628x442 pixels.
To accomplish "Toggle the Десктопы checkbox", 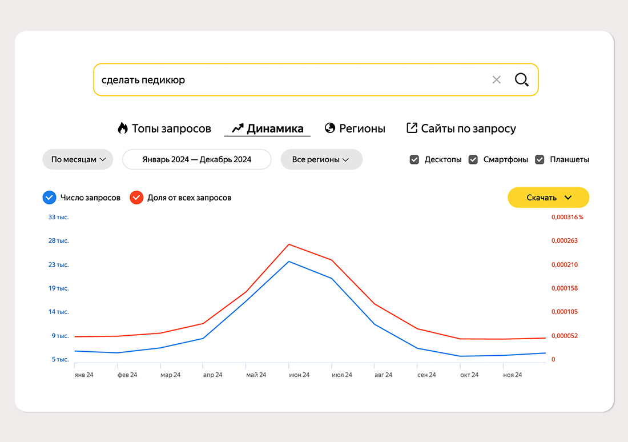I will coord(414,160).
